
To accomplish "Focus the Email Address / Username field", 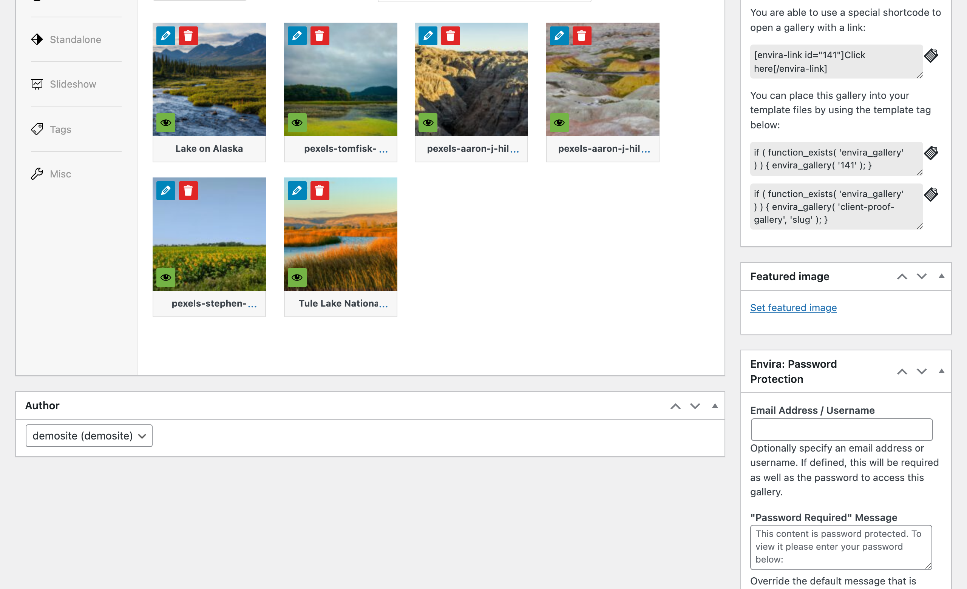I will [842, 430].
